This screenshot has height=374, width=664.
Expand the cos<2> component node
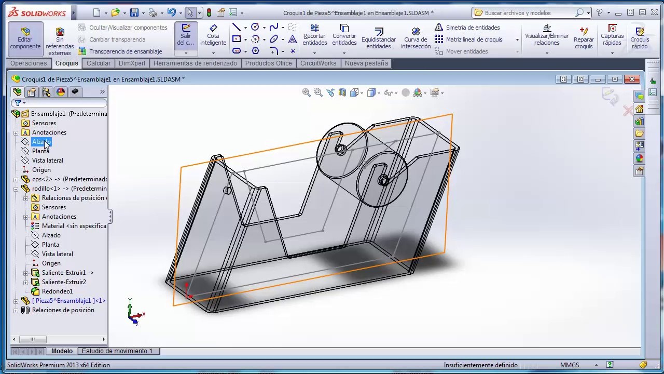click(x=16, y=179)
